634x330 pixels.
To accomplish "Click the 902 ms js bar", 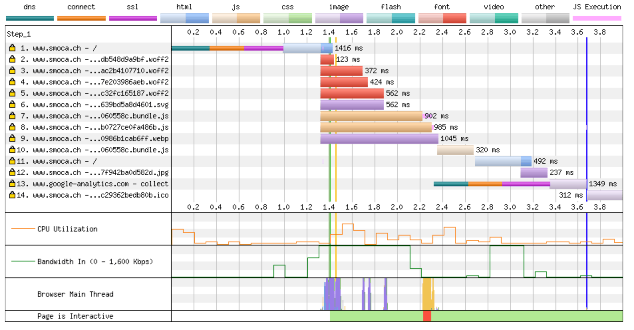I will [371, 116].
